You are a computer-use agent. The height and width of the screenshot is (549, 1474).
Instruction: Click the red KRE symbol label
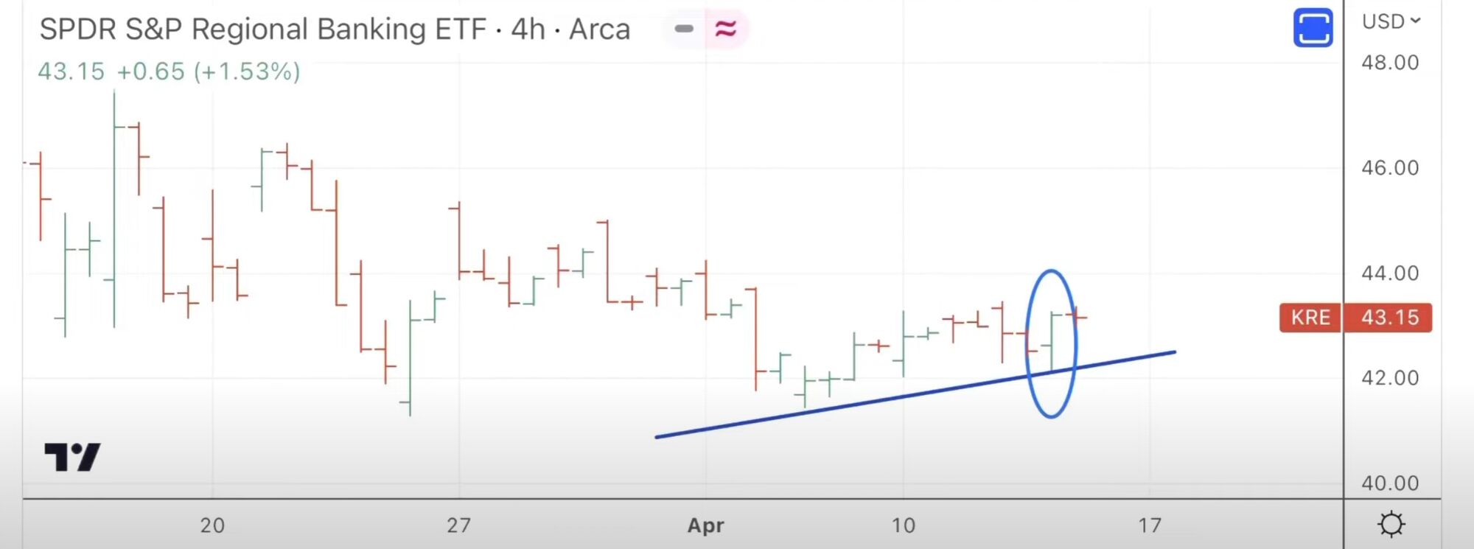point(1310,318)
